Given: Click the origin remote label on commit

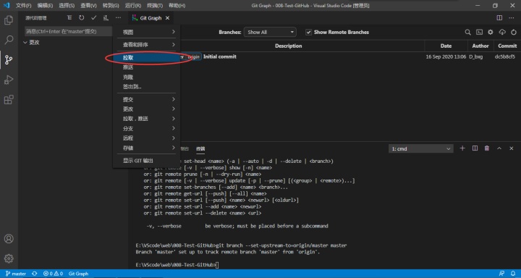Looking at the screenshot, I should point(194,57).
